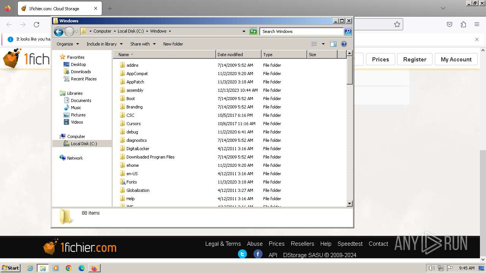
Task: Open the Share with dropdown
Action: coord(143,44)
